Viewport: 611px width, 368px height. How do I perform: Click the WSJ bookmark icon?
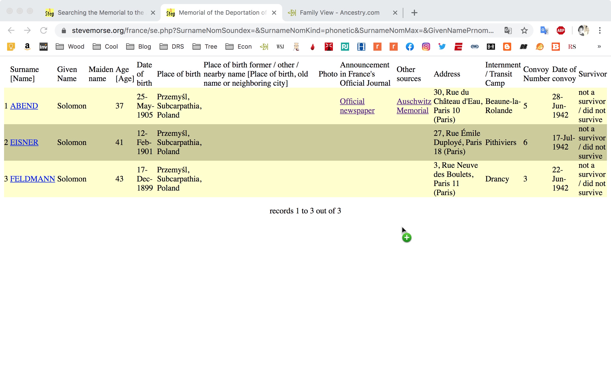pyautogui.click(x=280, y=47)
